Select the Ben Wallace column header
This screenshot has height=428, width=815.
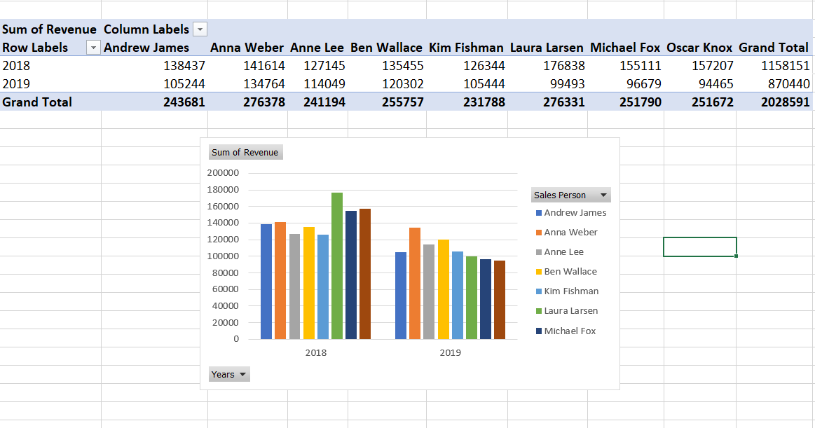tap(387, 47)
